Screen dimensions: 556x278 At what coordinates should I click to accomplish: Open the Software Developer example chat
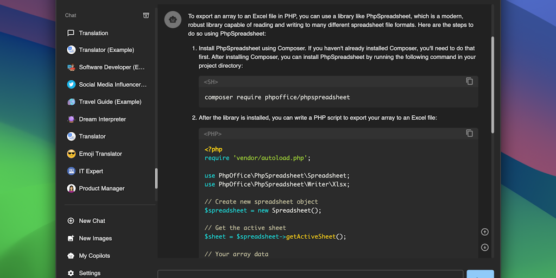(x=111, y=67)
